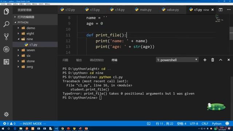
Task: Click the TypeError line in the terminal
Action: (x=129, y=94)
